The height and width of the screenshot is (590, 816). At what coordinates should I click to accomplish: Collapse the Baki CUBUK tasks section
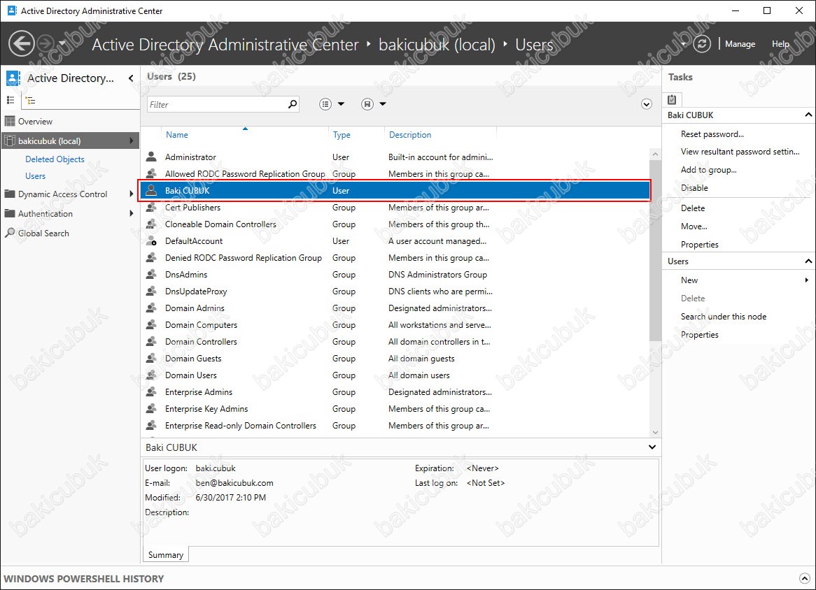808,115
